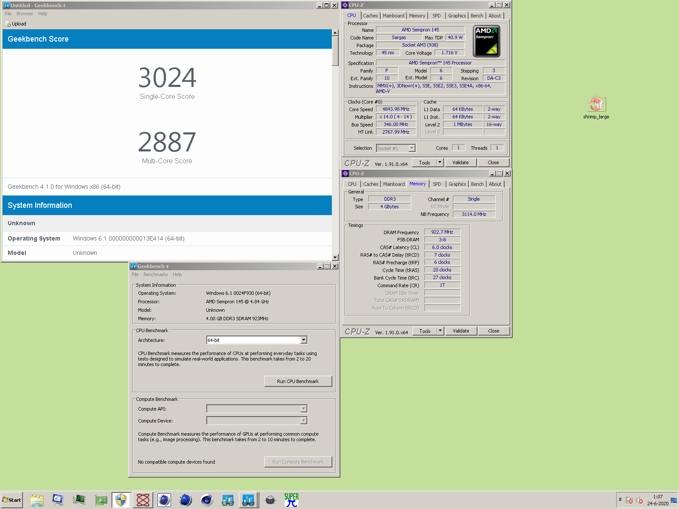Open Benchmarks menu in Geekbench 4 launcher
Image resolution: width=679 pixels, height=509 pixels.
point(155,274)
